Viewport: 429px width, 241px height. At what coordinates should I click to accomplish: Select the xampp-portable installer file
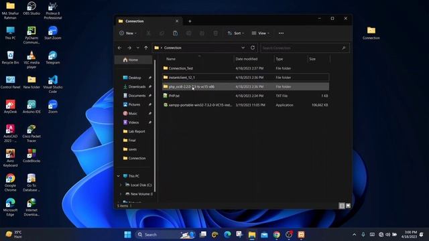coord(245,105)
